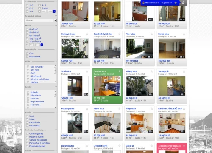The width and height of the screenshot is (212, 153).
Task: Open Regisztráció in the top bar
Action: pyautogui.click(x=166, y=3)
